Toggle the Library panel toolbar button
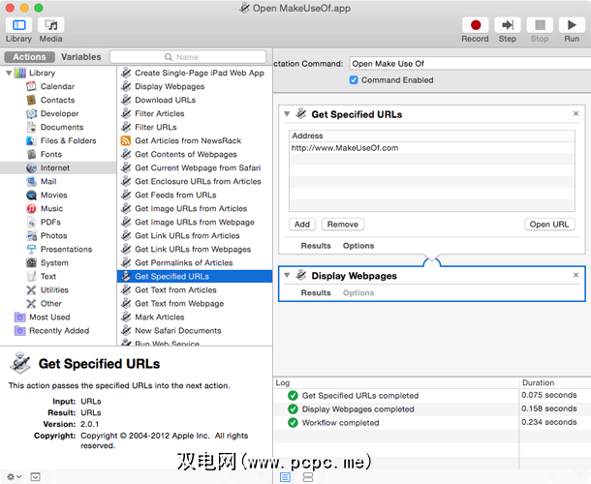Viewport: 591px width, 484px height. pos(18,25)
